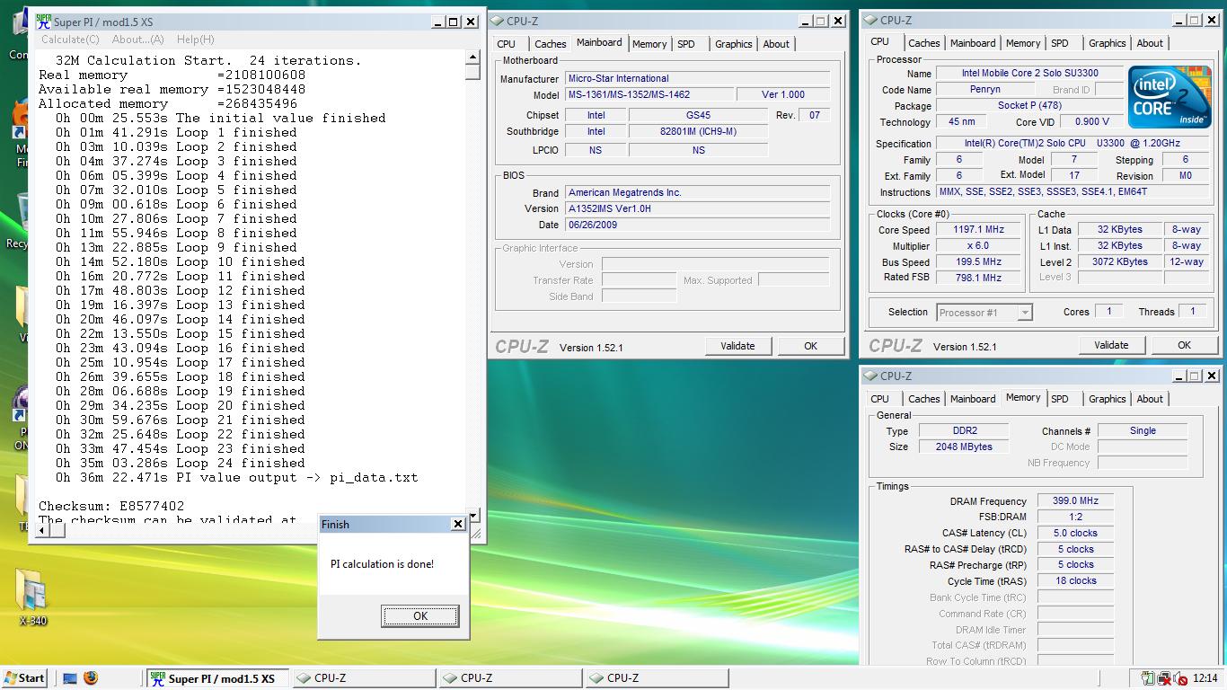Open Graphics tab in the Processor CPU-Z window
This screenshot has height=690, width=1227.
pyautogui.click(x=1108, y=43)
